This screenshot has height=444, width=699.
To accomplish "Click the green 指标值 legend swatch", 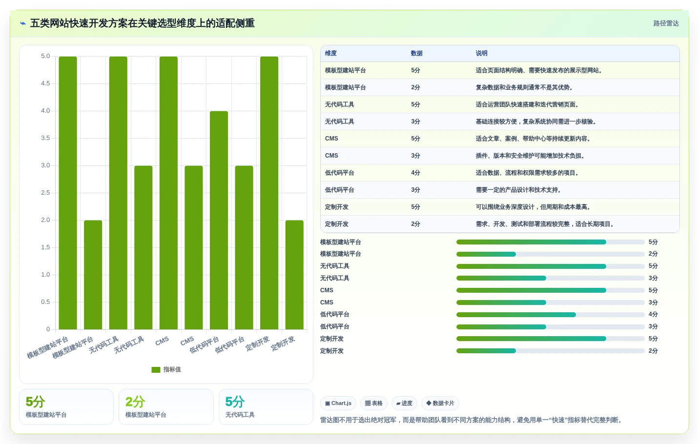I will (x=156, y=370).
